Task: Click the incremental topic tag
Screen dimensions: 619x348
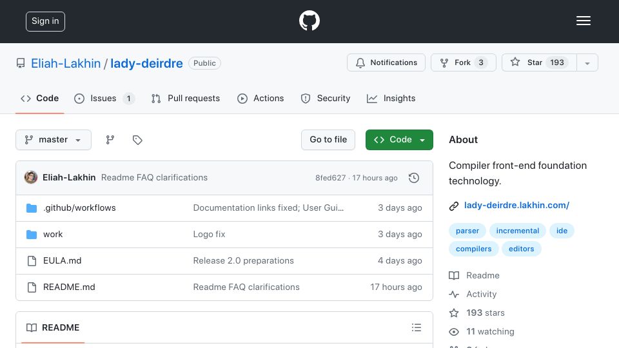Action: pyautogui.click(x=518, y=231)
